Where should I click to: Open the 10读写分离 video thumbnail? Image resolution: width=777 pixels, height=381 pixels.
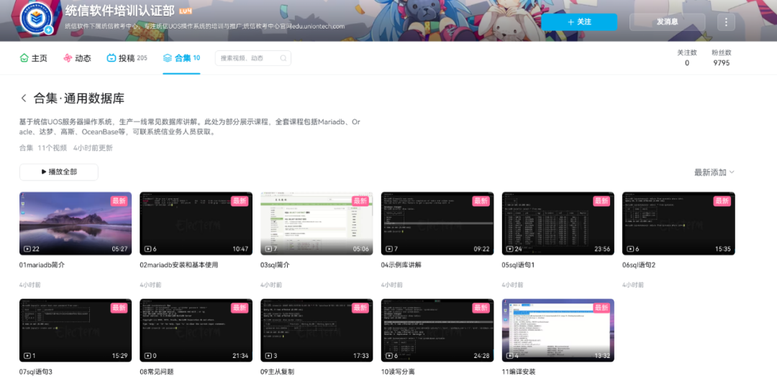pyautogui.click(x=437, y=331)
